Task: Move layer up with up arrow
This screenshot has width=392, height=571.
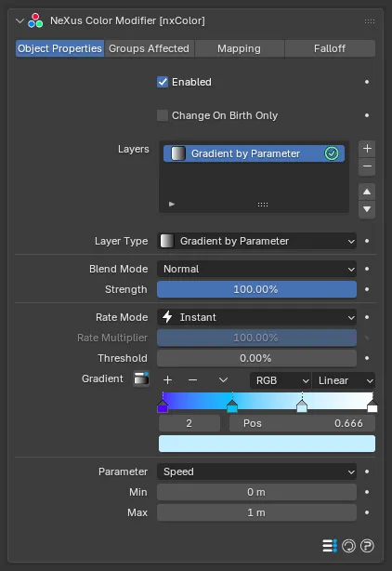Action: (x=367, y=192)
